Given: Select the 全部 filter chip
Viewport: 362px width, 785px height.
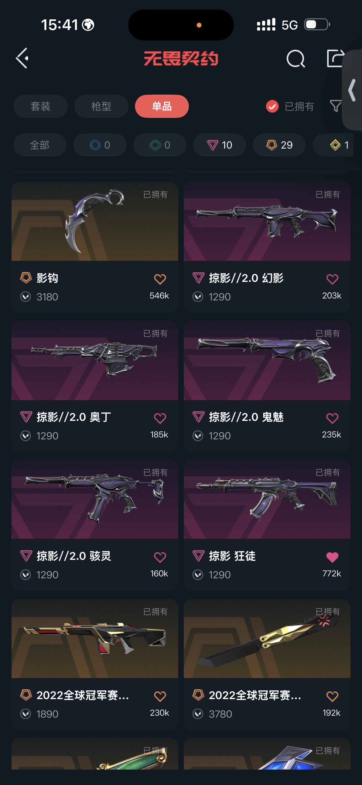Looking at the screenshot, I should click(40, 145).
